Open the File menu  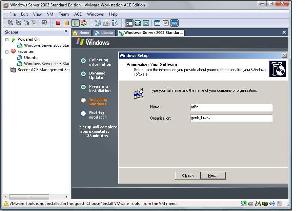(13, 14)
